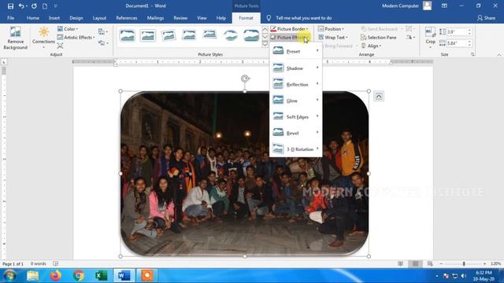
Task: Open the Align dropdown
Action: pyautogui.click(x=371, y=46)
